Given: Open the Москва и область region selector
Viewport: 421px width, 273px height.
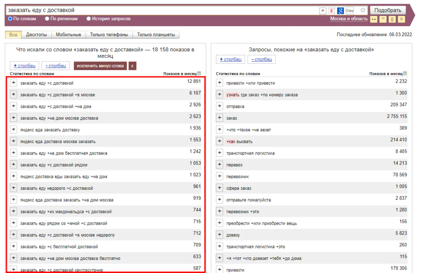Looking at the screenshot, I should tap(349, 19).
